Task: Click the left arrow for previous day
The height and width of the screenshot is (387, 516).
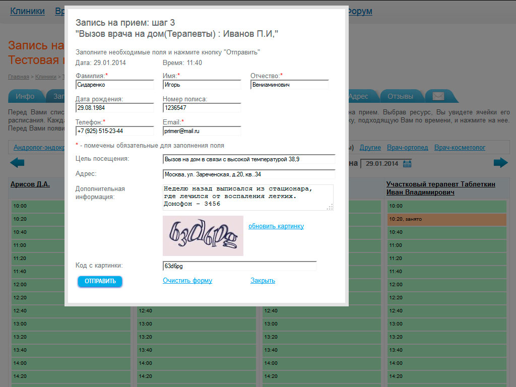Action: [17, 163]
